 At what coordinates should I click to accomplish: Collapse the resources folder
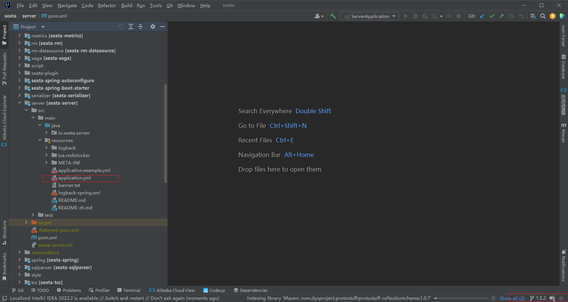coord(40,141)
